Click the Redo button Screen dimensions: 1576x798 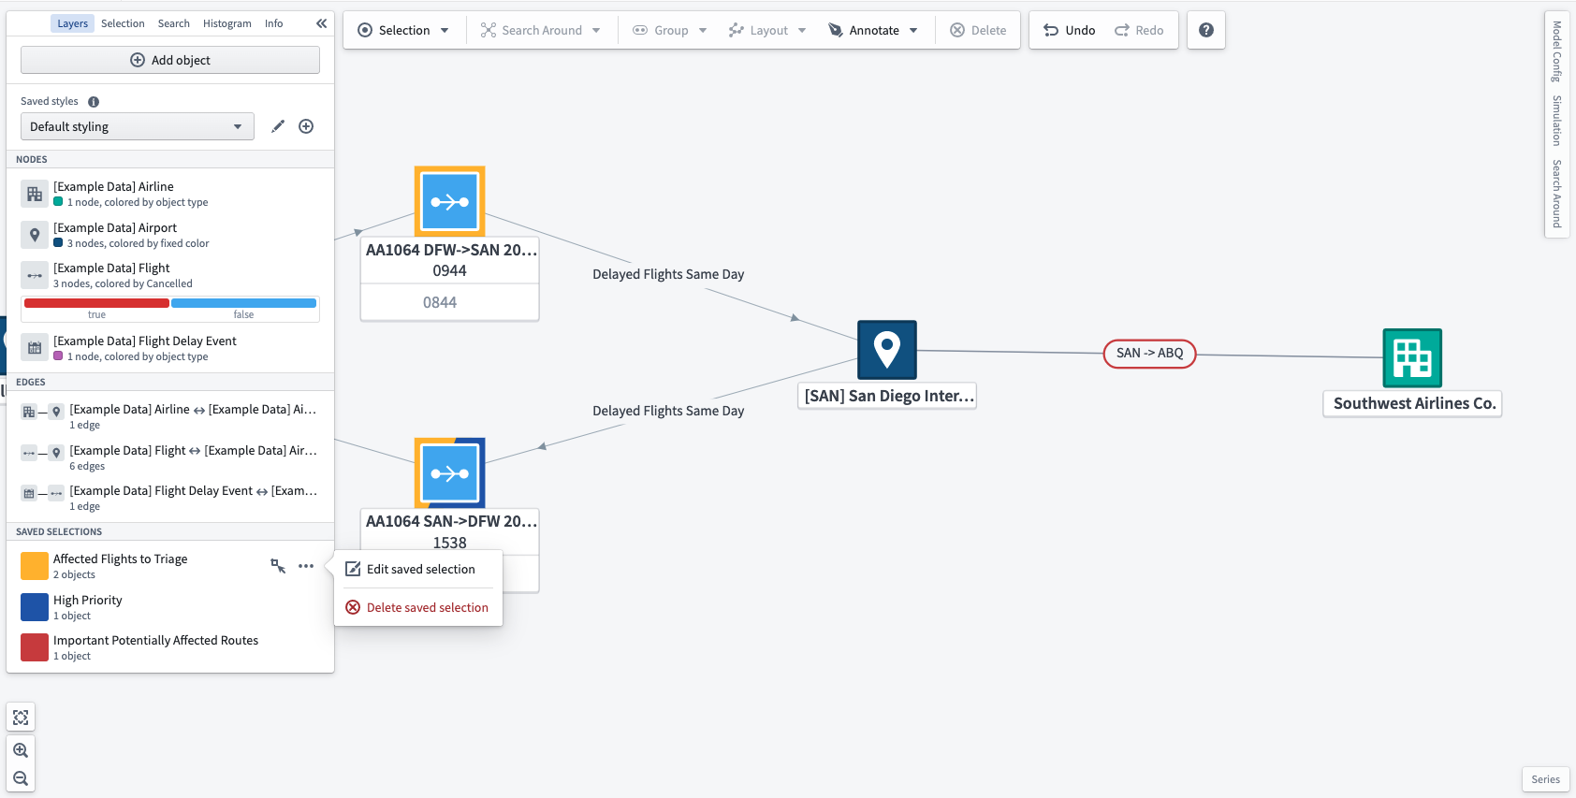(x=1139, y=30)
